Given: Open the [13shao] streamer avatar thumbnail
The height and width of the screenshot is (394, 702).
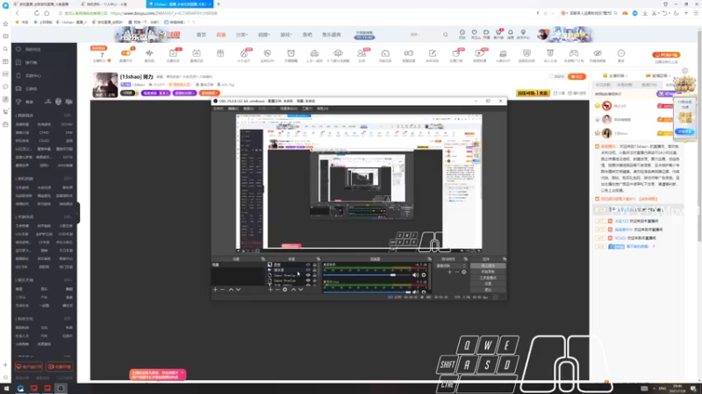Looking at the screenshot, I should click(104, 85).
